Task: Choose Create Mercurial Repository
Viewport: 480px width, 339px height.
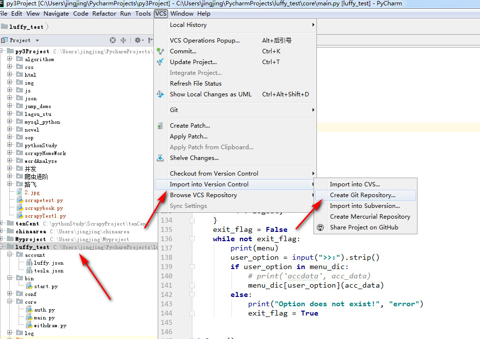Action: [x=365, y=217]
